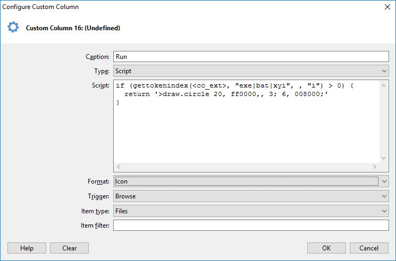Click the empty Item filter field
The height and width of the screenshot is (261, 396).
[251, 226]
